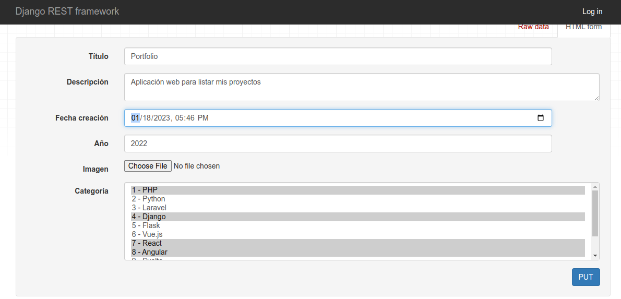Select '7 - React' in Categoría list
The image size is (621, 299).
coord(357,243)
